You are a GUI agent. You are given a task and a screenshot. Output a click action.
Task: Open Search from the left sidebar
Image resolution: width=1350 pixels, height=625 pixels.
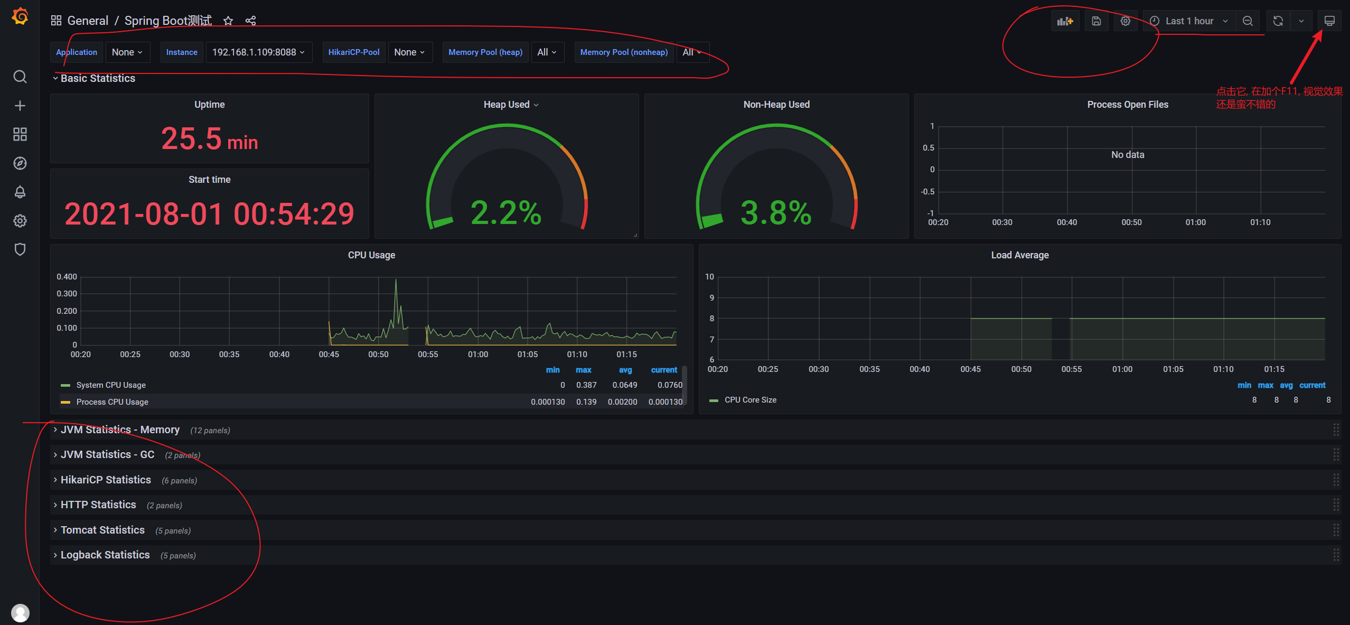(x=20, y=77)
